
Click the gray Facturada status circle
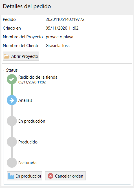tap(12, 163)
